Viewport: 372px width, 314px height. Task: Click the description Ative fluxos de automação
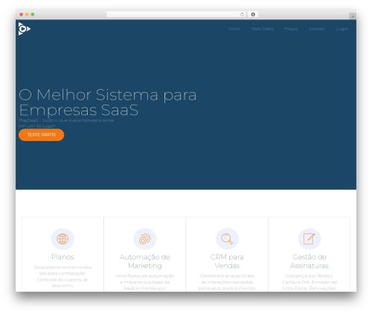click(145, 282)
